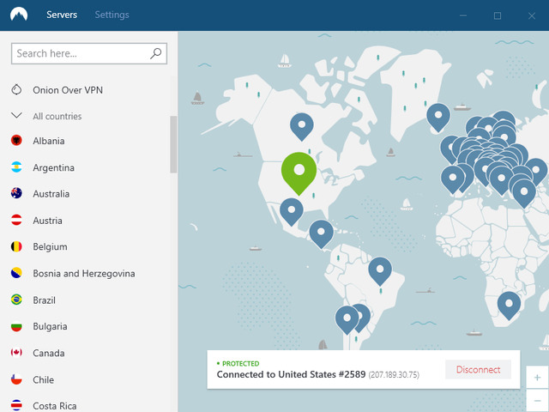Click the PROTECTED status label
549x412 pixels.
click(238, 363)
